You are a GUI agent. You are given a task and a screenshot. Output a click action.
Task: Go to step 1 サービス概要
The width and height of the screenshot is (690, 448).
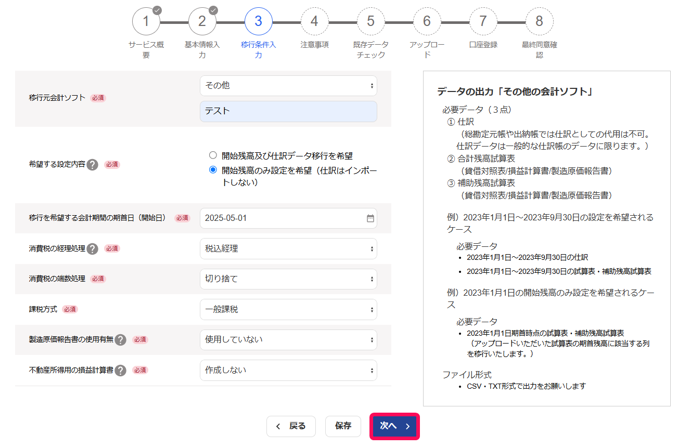(146, 21)
